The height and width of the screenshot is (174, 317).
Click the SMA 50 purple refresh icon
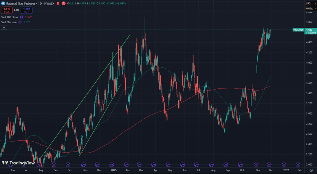[20, 22]
